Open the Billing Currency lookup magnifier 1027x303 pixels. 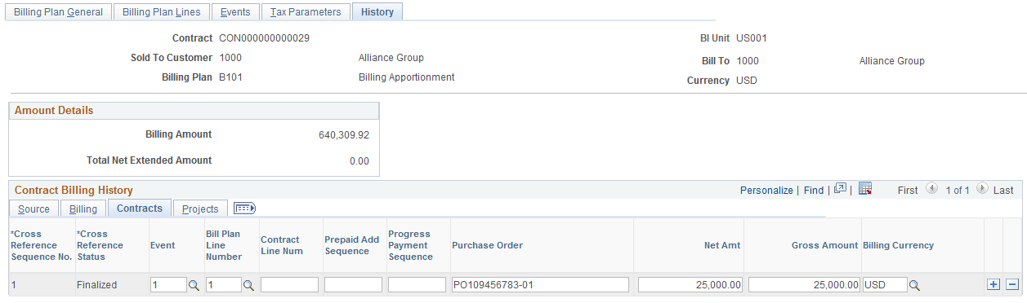(x=915, y=285)
